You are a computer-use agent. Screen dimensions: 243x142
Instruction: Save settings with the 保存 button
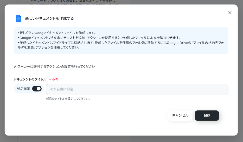coord(207,116)
